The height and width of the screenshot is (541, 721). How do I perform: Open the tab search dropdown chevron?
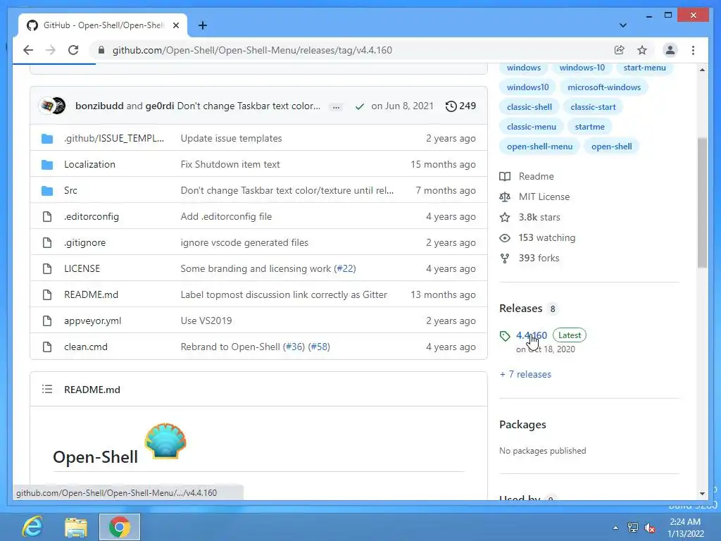623,25
